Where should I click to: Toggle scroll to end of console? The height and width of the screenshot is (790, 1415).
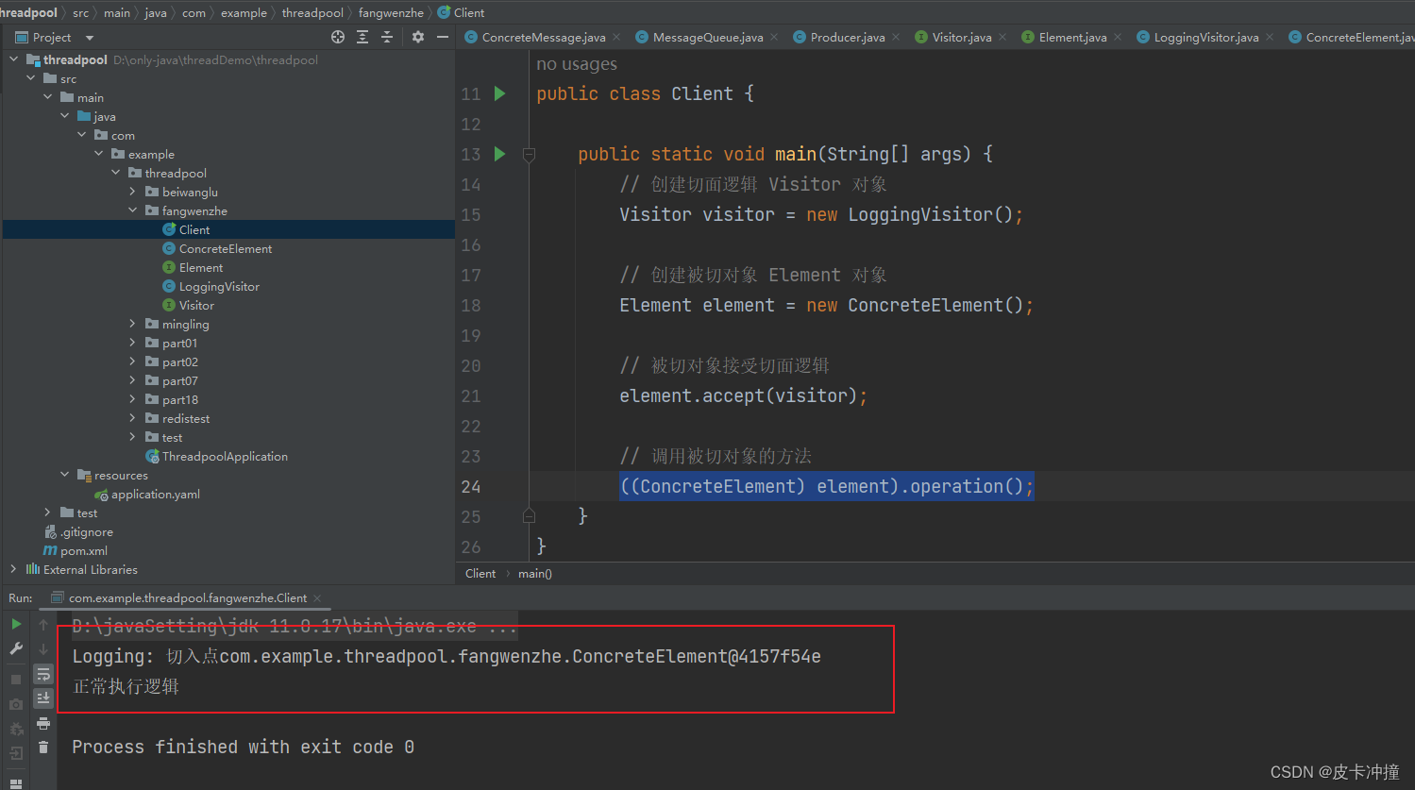click(x=43, y=698)
